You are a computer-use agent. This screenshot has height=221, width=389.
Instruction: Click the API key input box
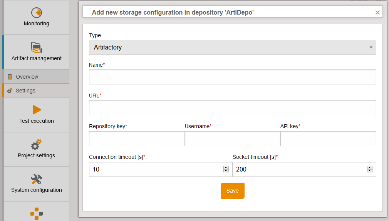tap(328, 139)
